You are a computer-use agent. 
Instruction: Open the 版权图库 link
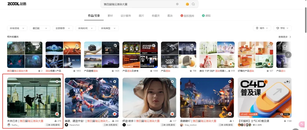pos(187,16)
